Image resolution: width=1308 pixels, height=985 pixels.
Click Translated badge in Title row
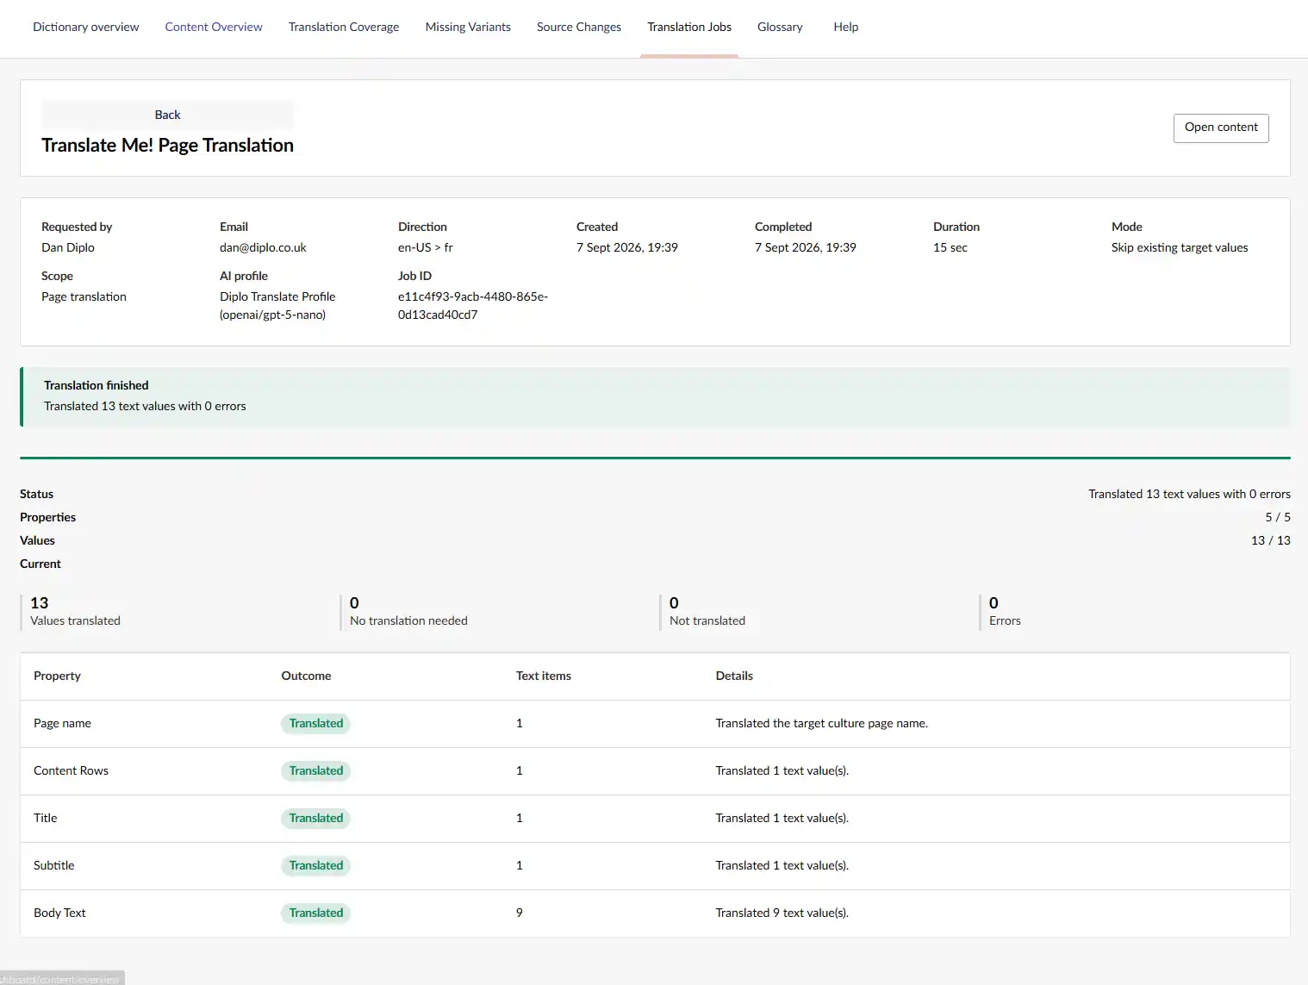tap(315, 819)
